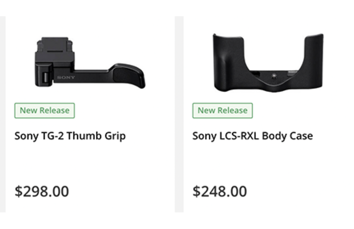This screenshot has height=229, width=354.
Task: Open the Sony TG-2 Thumb Grip title link
Action: coord(70,136)
